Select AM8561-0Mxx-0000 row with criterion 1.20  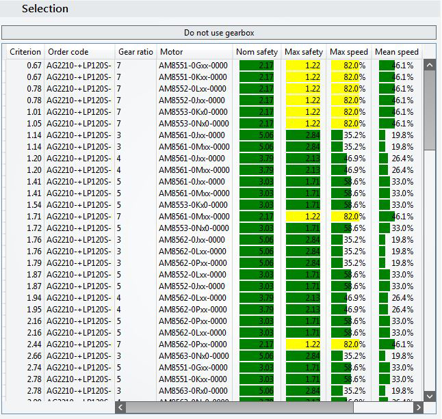coord(214,170)
